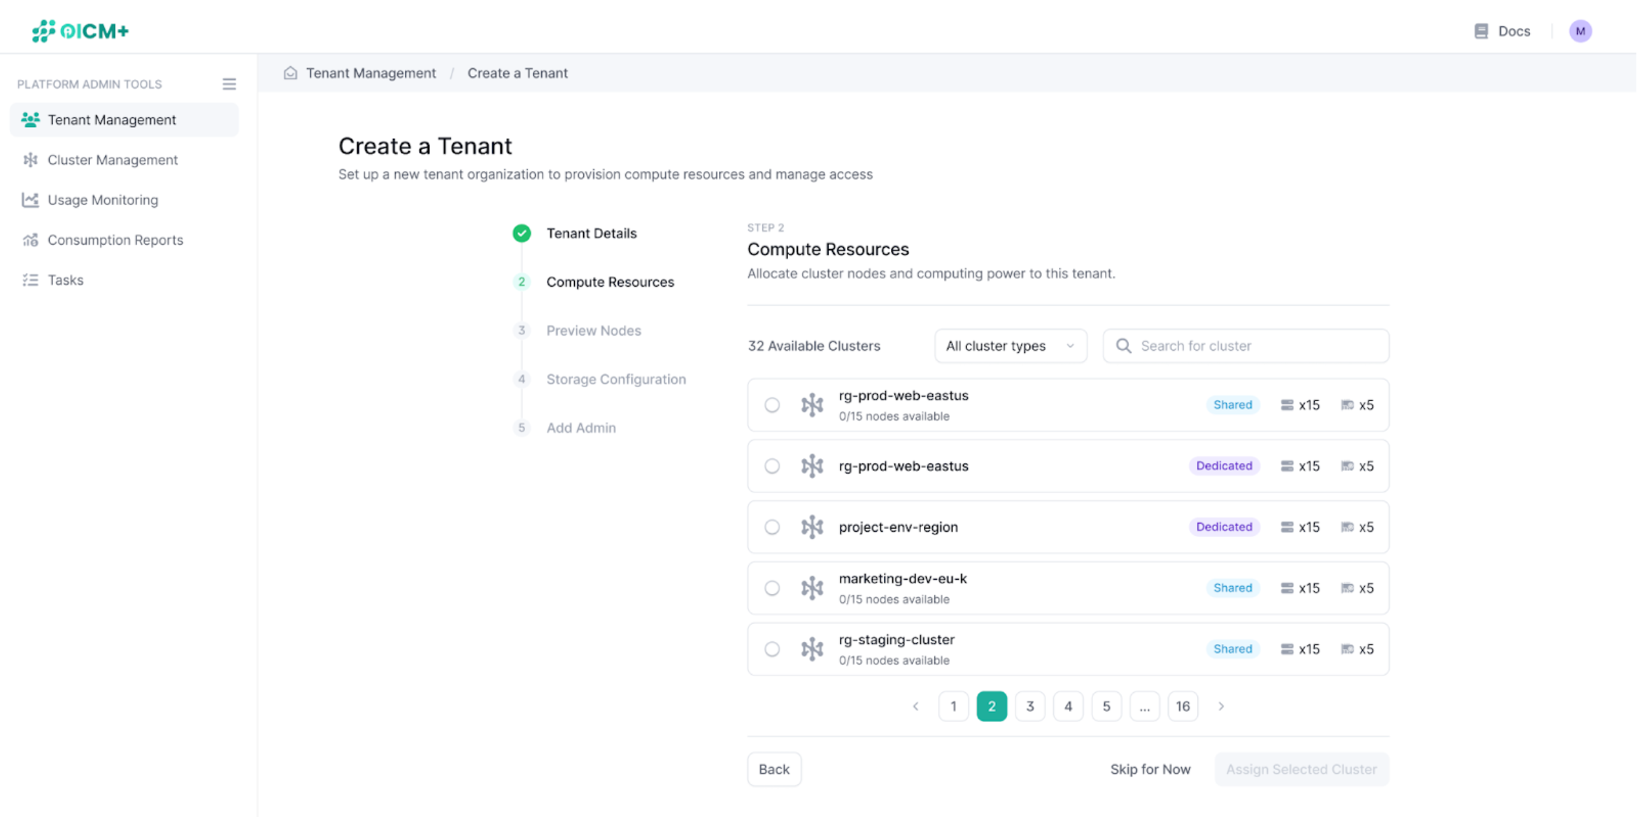The width and height of the screenshot is (1639, 817).
Task: Select the marketing-dev-eu-k cluster radio button
Action: tap(772, 588)
